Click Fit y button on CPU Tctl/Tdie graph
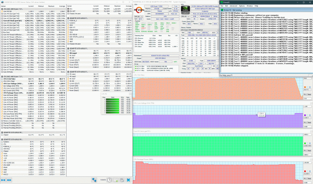This screenshot has height=184, width=313. pos(305,95)
